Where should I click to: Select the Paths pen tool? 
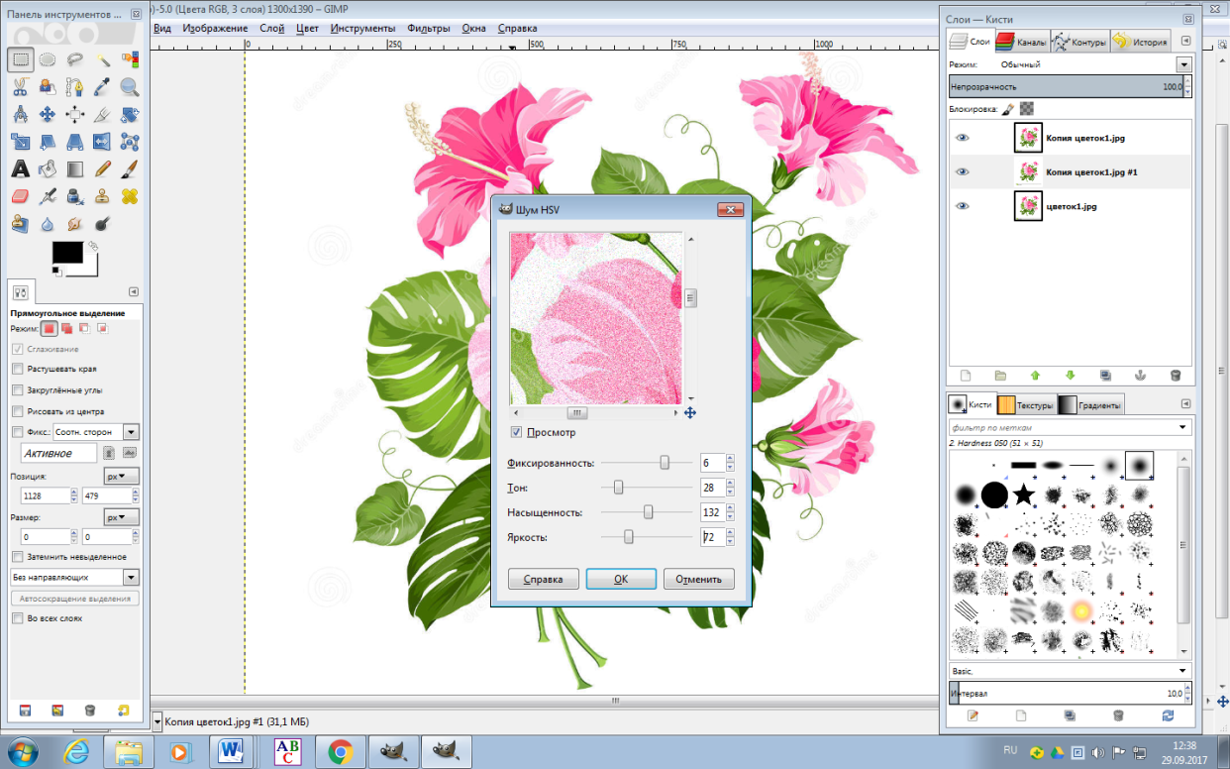[x=74, y=87]
